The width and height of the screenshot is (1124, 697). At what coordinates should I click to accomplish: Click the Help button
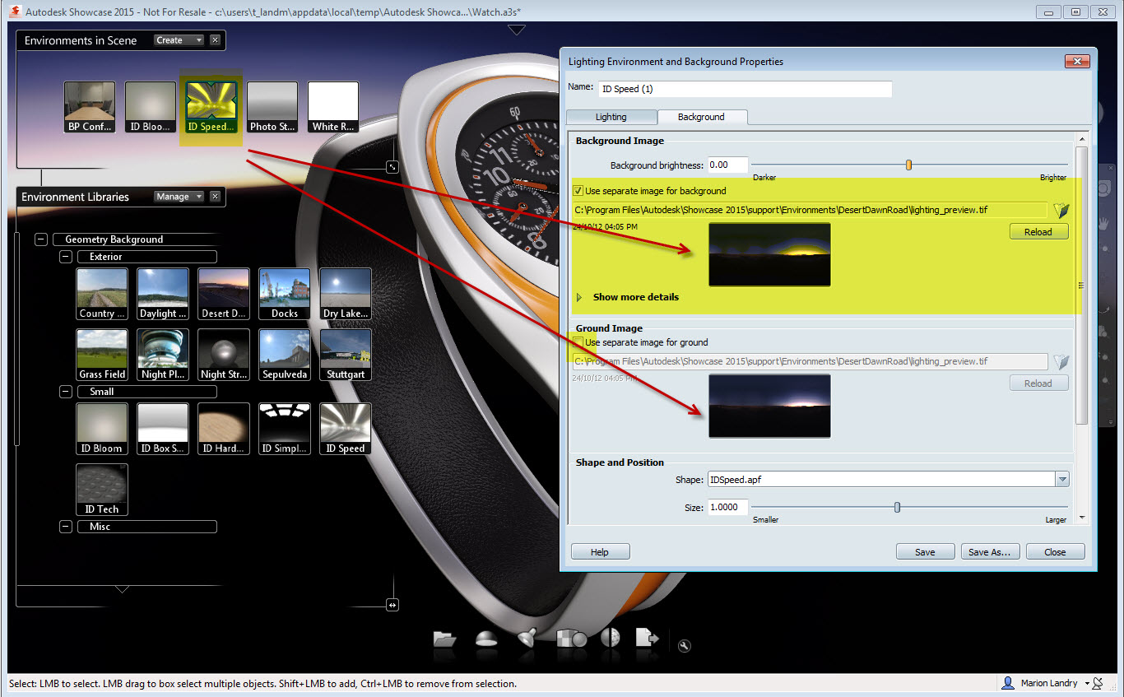pos(600,552)
